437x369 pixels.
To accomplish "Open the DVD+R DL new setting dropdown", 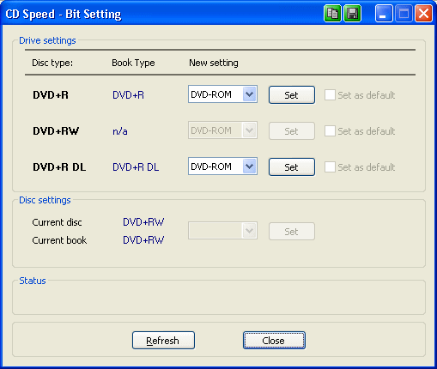I will [x=222, y=166].
